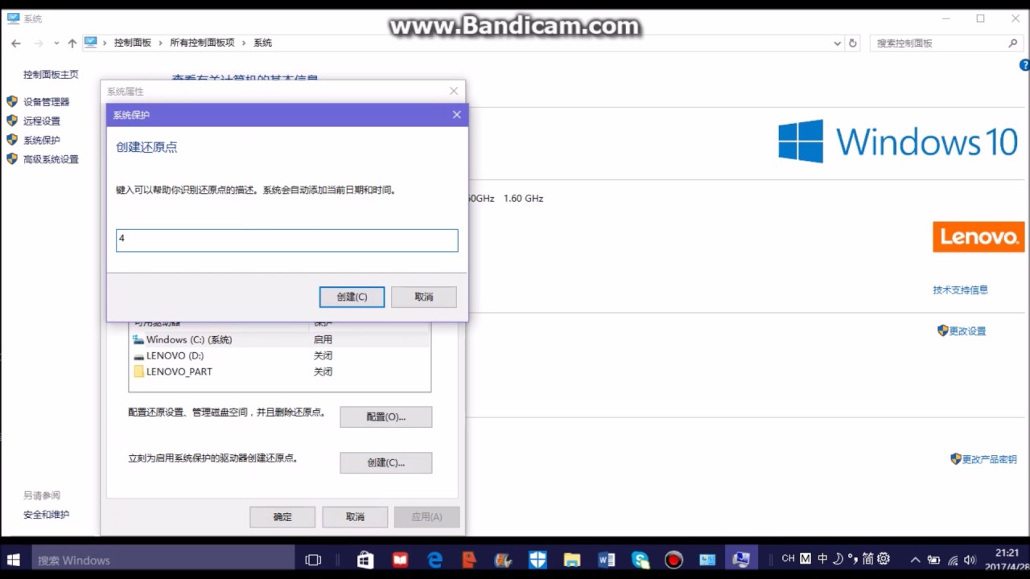The width and height of the screenshot is (1030, 579).
Task: Click the 搜索 Windows taskbar search box
Action: pyautogui.click(x=163, y=560)
